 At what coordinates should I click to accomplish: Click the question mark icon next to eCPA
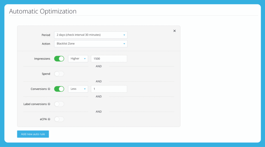49,119
